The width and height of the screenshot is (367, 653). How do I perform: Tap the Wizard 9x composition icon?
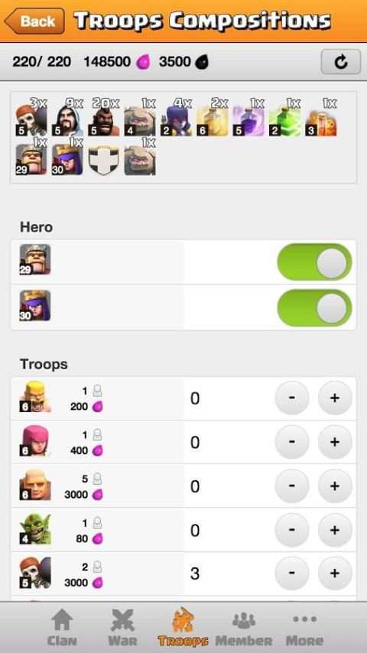point(67,120)
